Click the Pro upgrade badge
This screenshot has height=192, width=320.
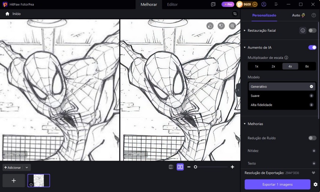228,4
